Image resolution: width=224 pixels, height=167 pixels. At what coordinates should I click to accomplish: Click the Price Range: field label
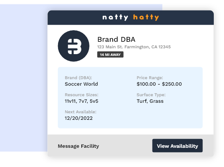click(x=150, y=78)
